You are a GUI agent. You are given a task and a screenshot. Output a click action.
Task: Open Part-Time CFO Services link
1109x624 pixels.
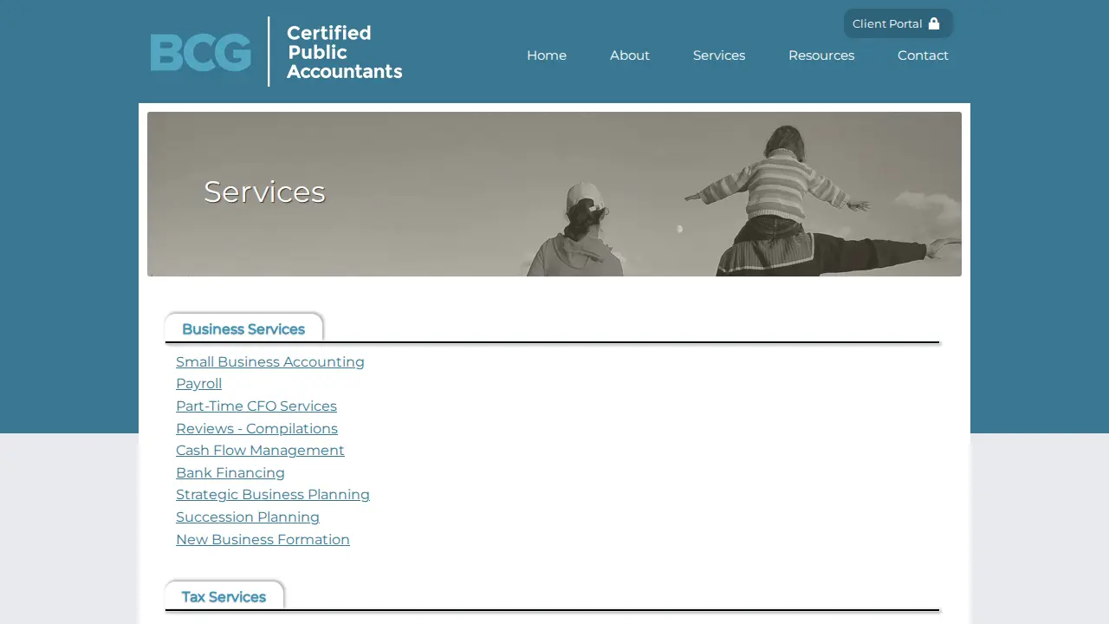pos(256,406)
